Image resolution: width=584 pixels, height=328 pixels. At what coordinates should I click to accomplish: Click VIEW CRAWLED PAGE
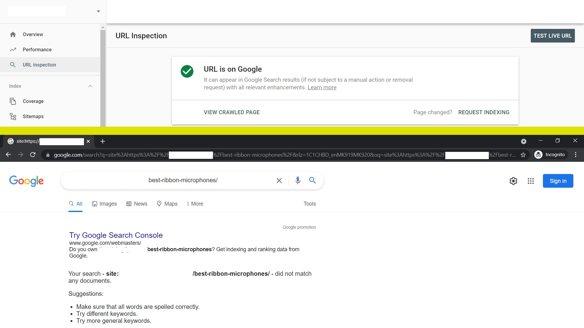click(x=232, y=112)
